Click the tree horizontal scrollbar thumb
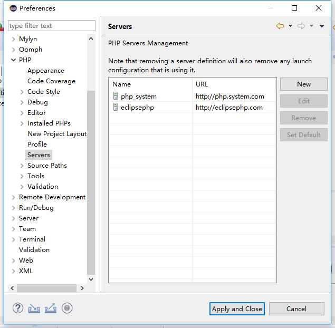 (x=46, y=288)
